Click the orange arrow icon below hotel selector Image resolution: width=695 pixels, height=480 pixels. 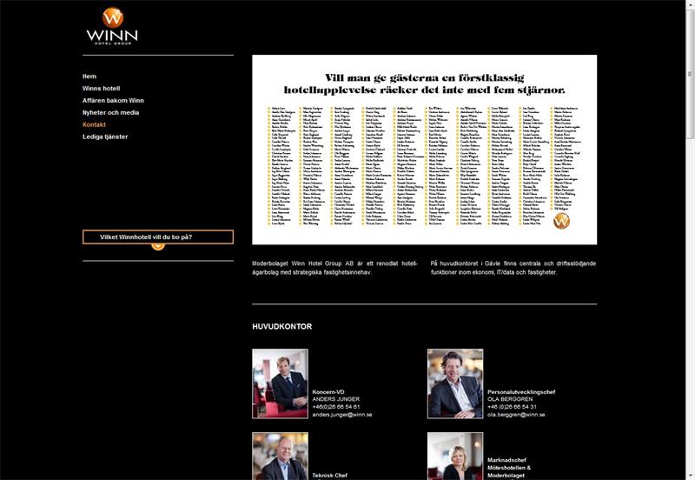tap(158, 246)
